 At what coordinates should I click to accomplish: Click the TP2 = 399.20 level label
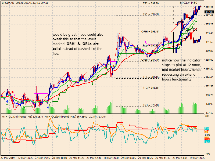tap(151, 3)
